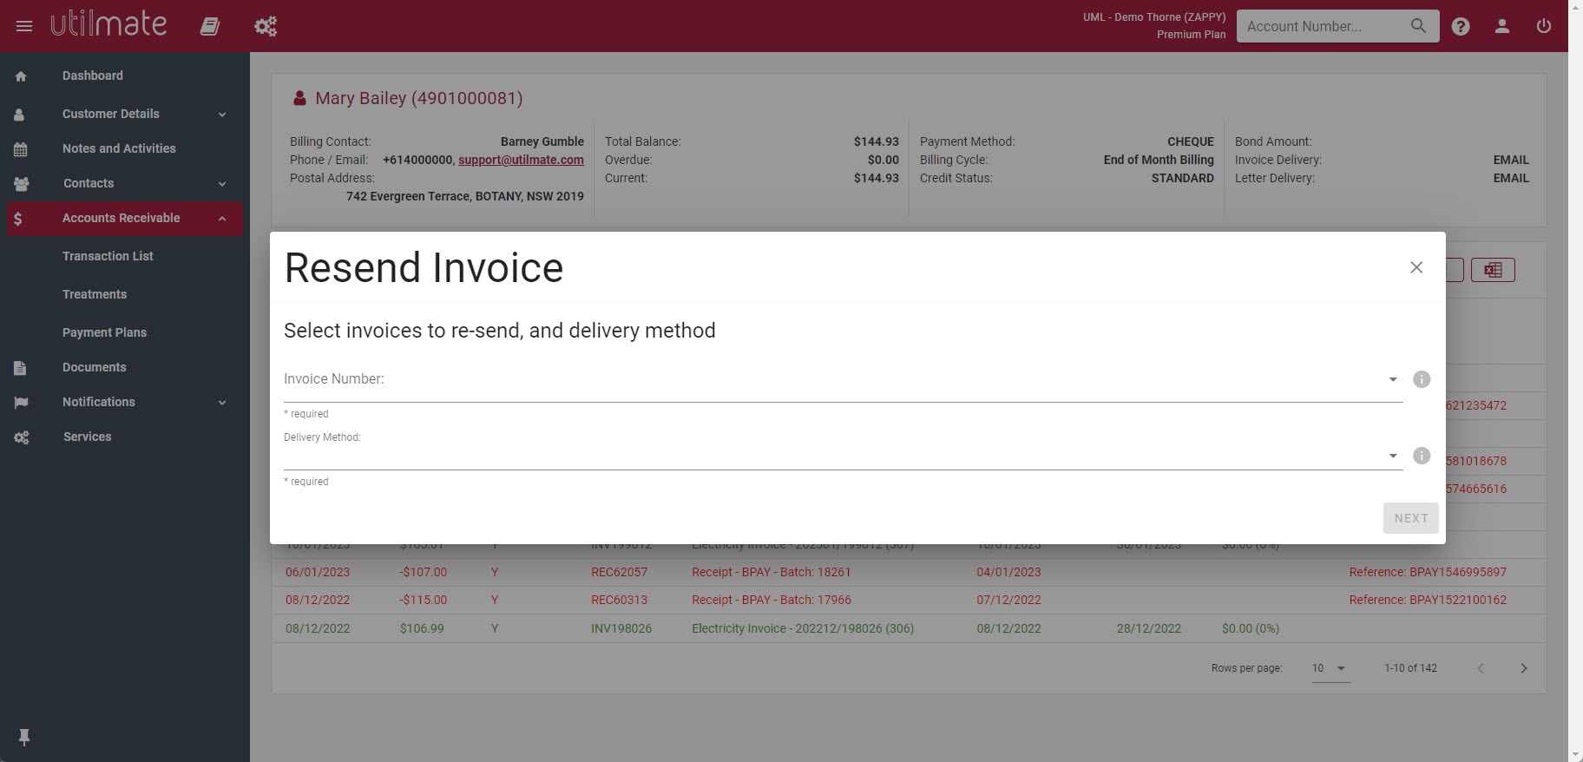Viewport: 1583px width, 762px height.
Task: Click the -$115.00 amount cell
Action: (x=424, y=600)
